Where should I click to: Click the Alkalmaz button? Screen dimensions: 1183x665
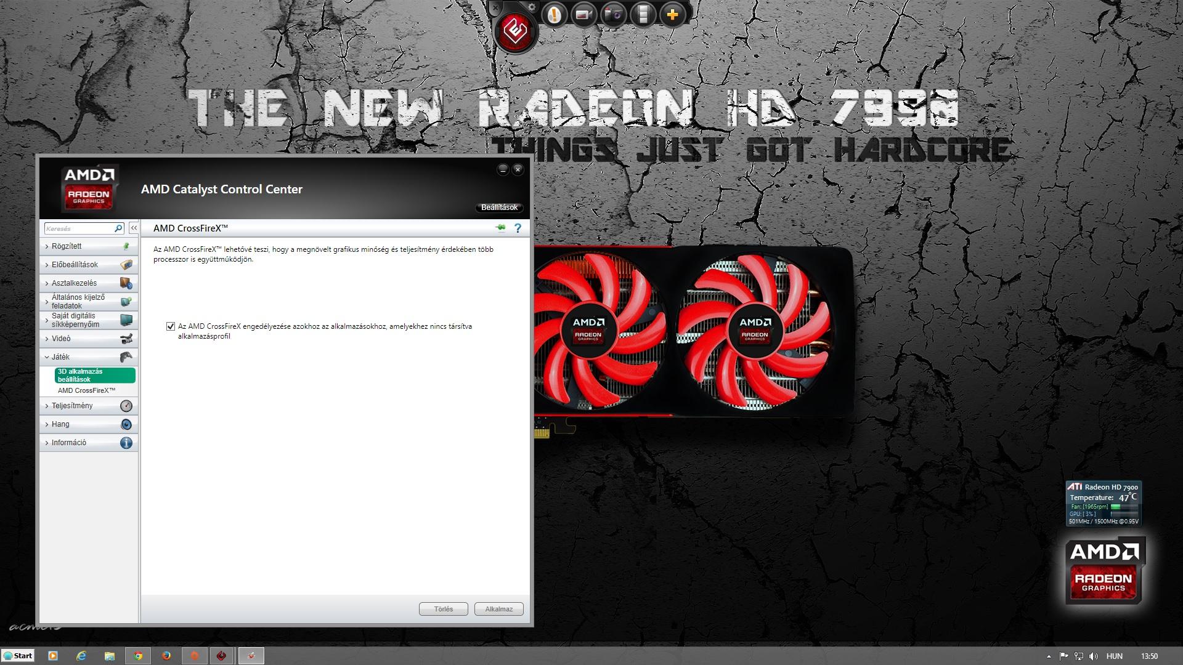(499, 609)
